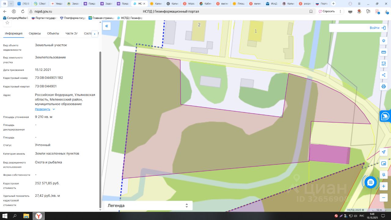
Task: Activate the area selection search tool
Action: coord(384,64)
